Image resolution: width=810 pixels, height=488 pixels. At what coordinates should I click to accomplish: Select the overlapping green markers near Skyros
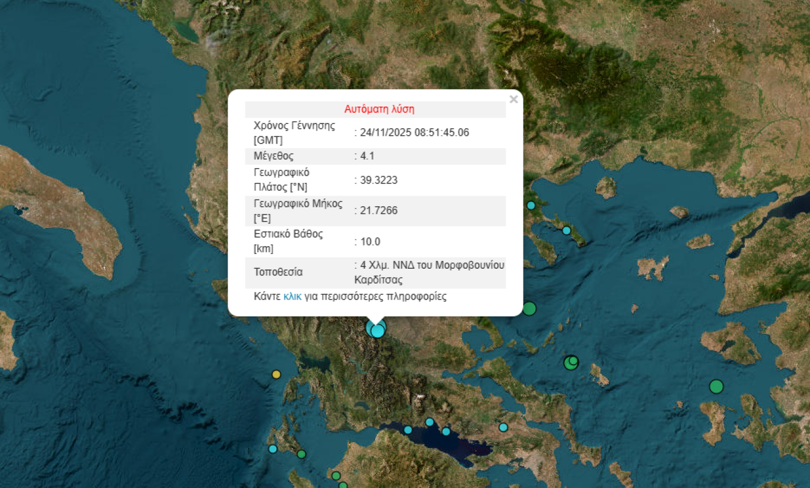click(571, 361)
